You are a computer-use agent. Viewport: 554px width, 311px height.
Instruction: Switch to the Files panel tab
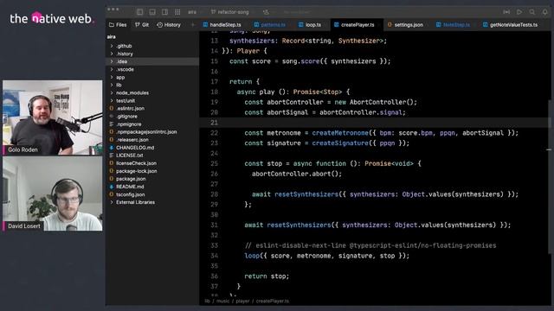[118, 25]
